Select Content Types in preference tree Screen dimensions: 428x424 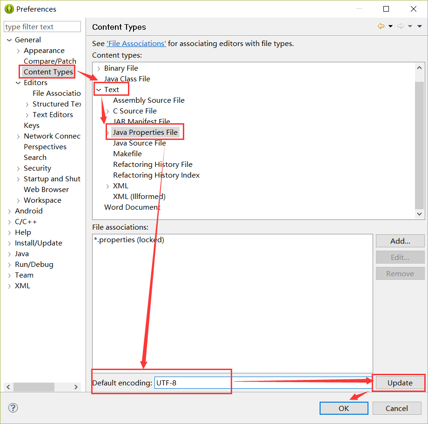(x=48, y=72)
